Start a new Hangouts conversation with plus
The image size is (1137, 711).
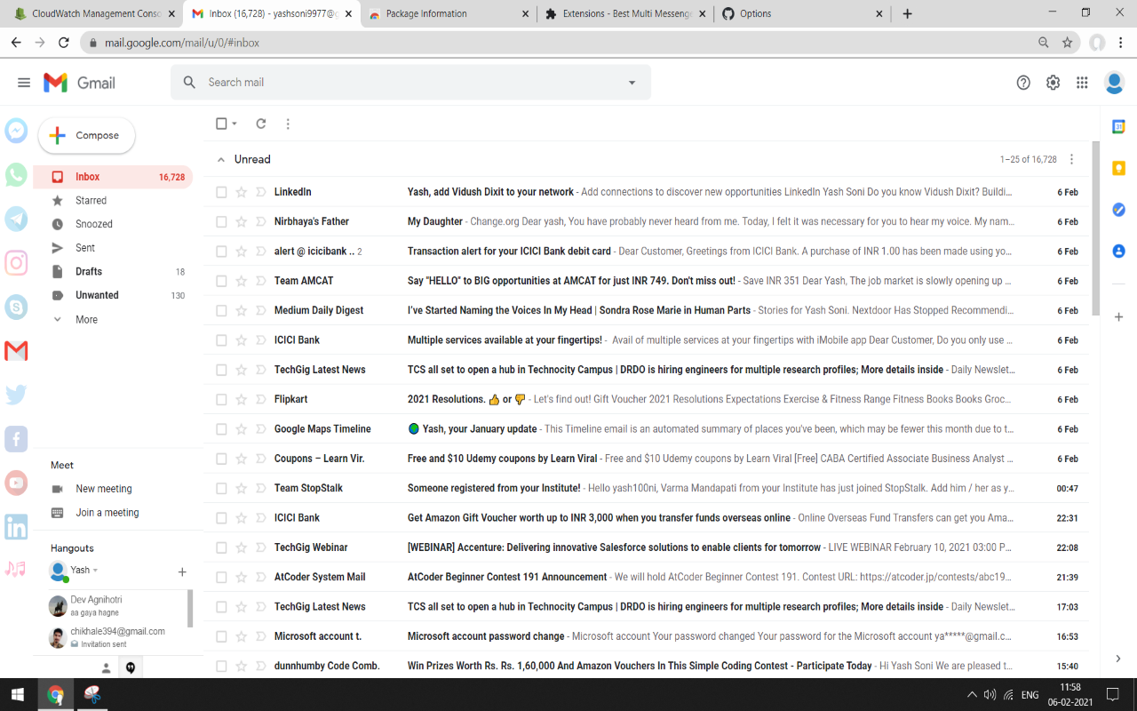click(182, 571)
